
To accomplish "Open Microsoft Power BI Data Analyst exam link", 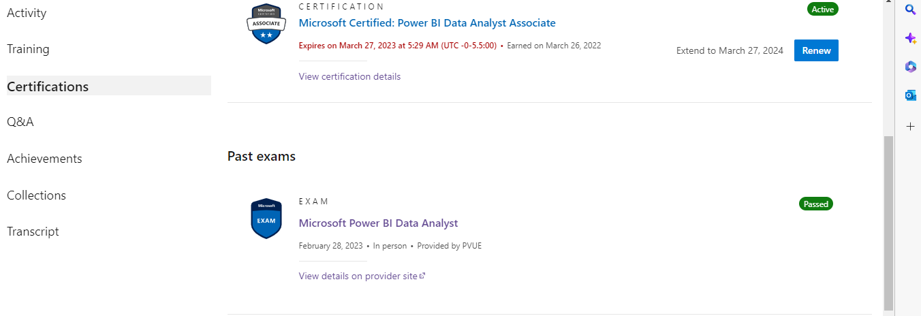I will 378,223.
